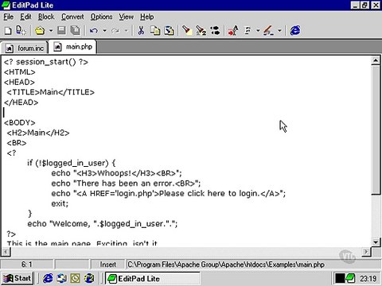This screenshot has height=286, width=382.
Task: Click the Outlook Express quick launch icon
Action: point(62,278)
